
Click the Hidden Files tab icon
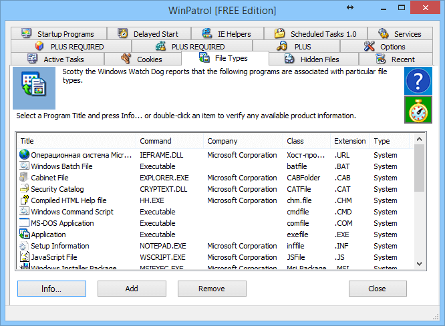(x=289, y=59)
